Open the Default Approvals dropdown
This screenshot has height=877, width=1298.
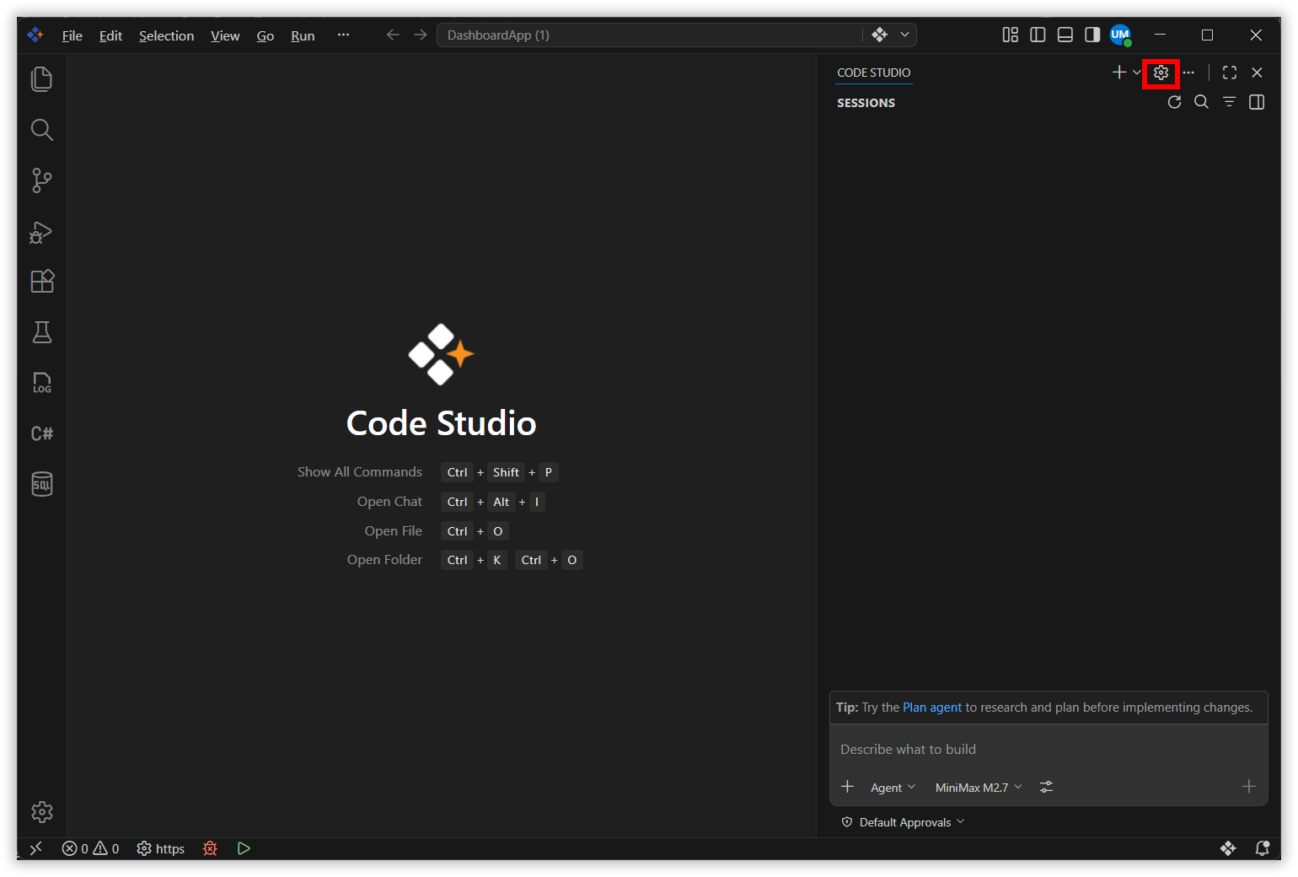(x=903, y=822)
